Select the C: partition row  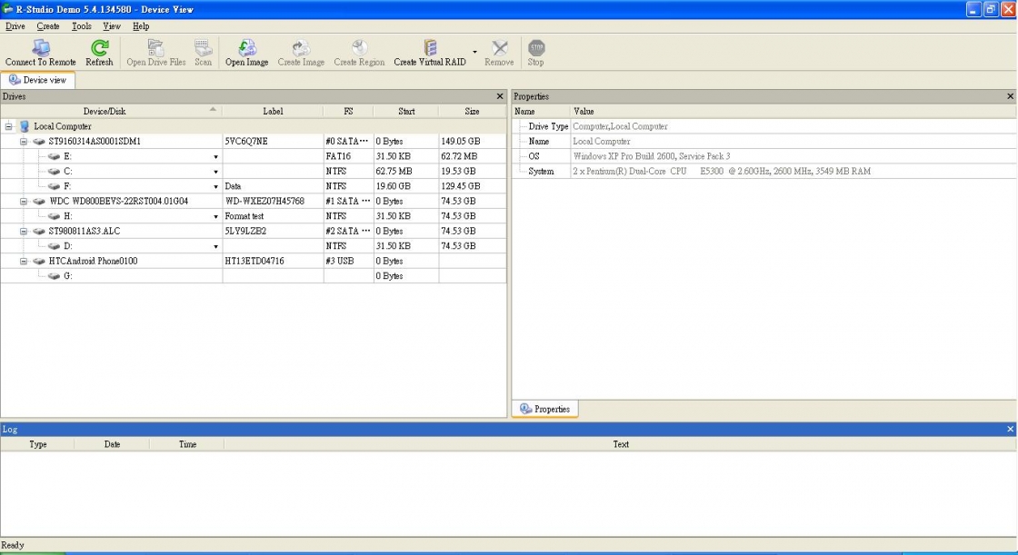254,172
